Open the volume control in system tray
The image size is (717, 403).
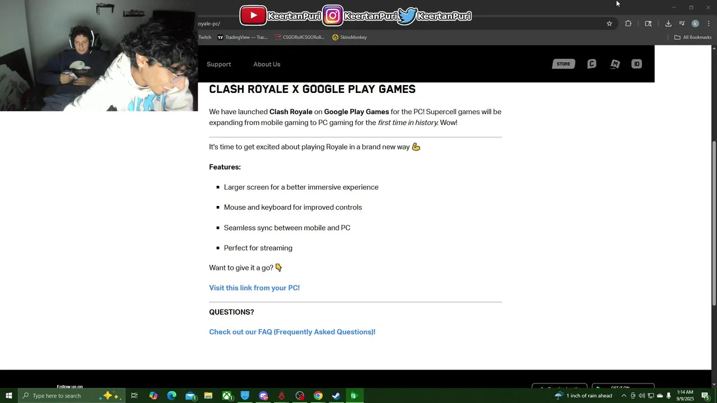pos(642,396)
